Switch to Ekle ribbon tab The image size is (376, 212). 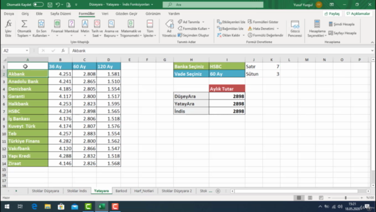[39, 14]
